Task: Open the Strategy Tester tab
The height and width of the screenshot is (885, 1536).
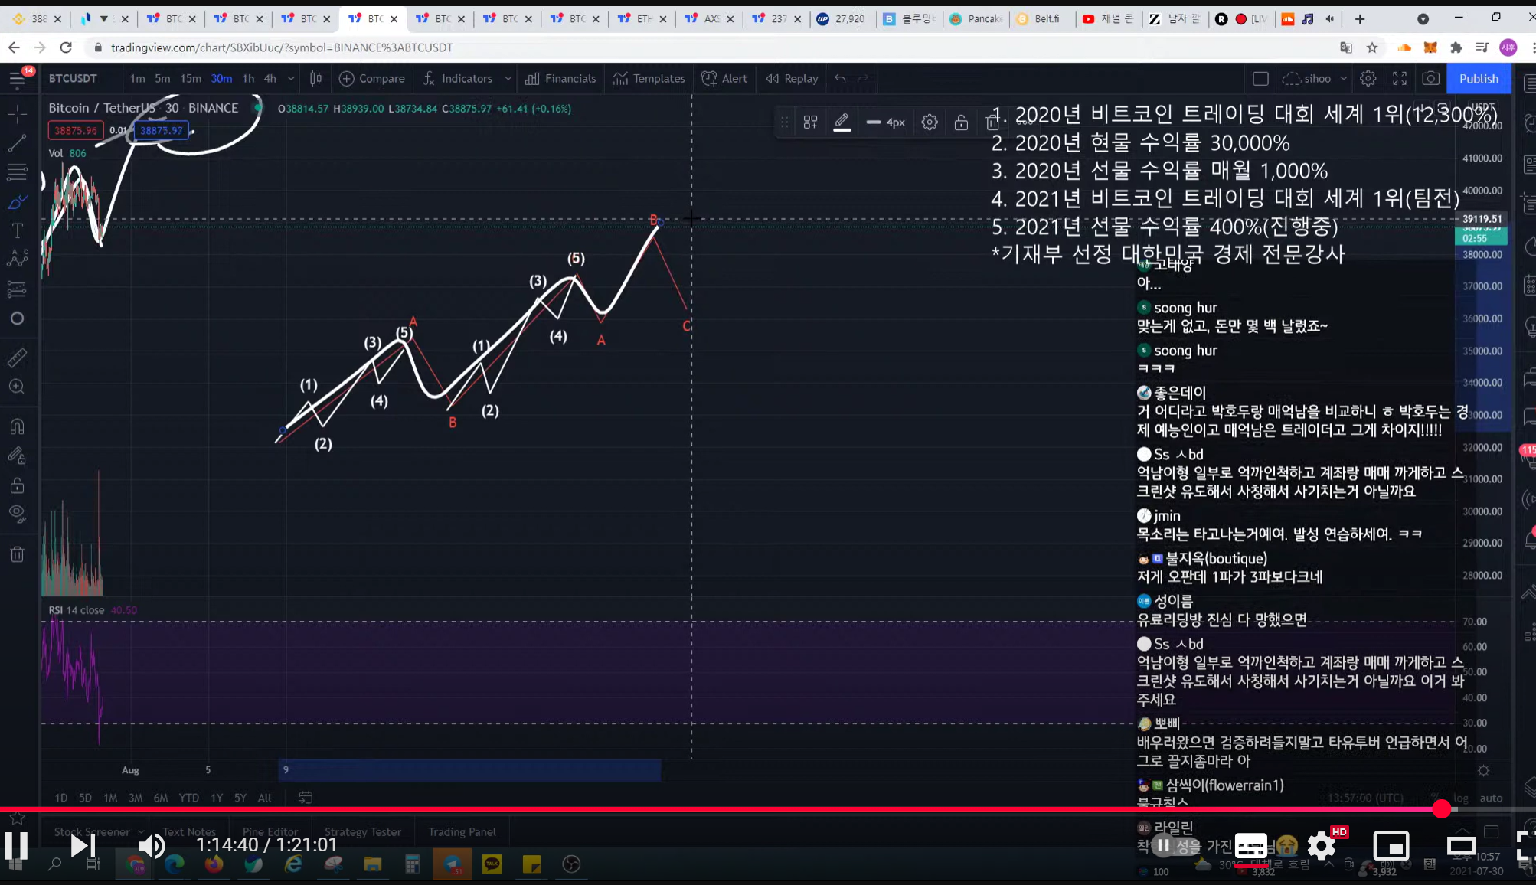Action: 363,831
